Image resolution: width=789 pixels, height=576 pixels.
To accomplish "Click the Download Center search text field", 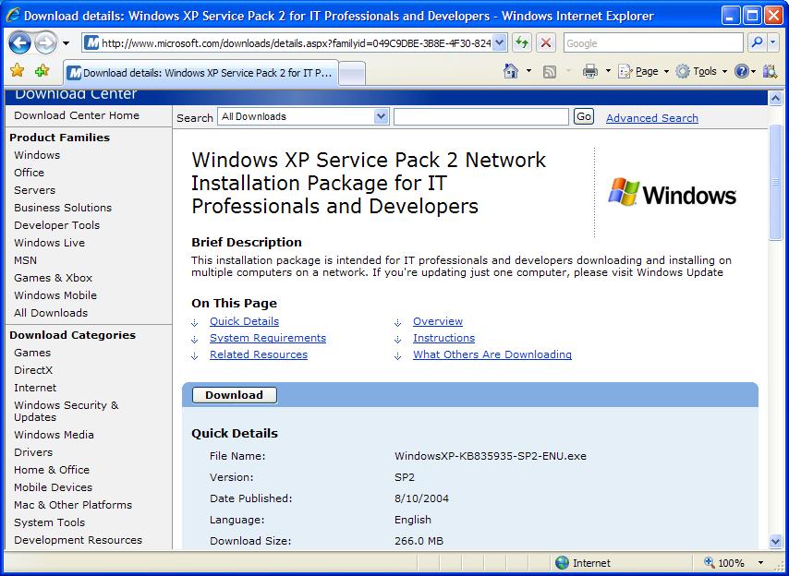I will tap(481, 116).
